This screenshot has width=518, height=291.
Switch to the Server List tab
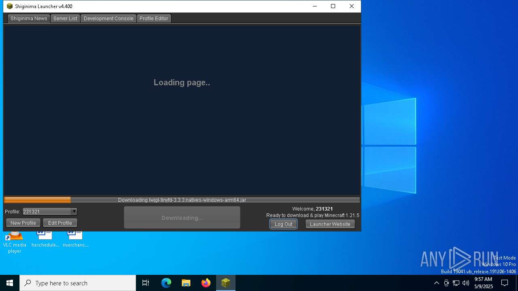pos(65,19)
